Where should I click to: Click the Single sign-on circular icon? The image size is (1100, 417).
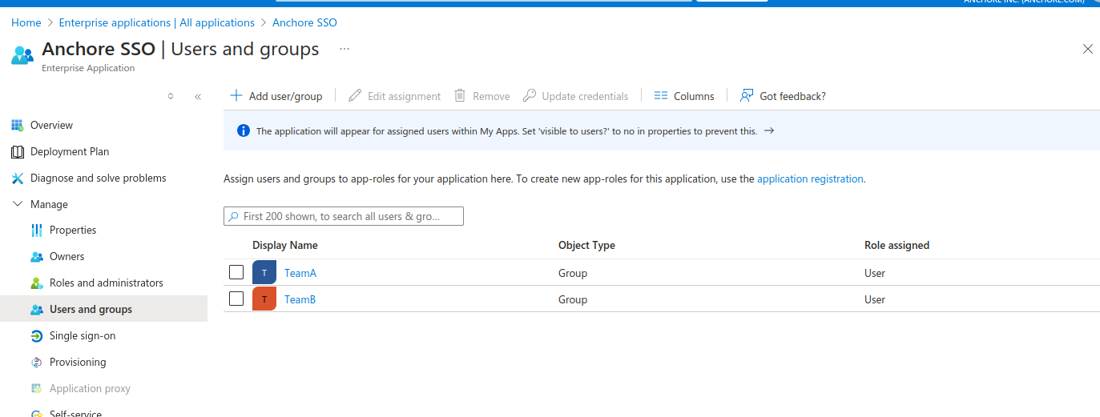[x=37, y=335]
